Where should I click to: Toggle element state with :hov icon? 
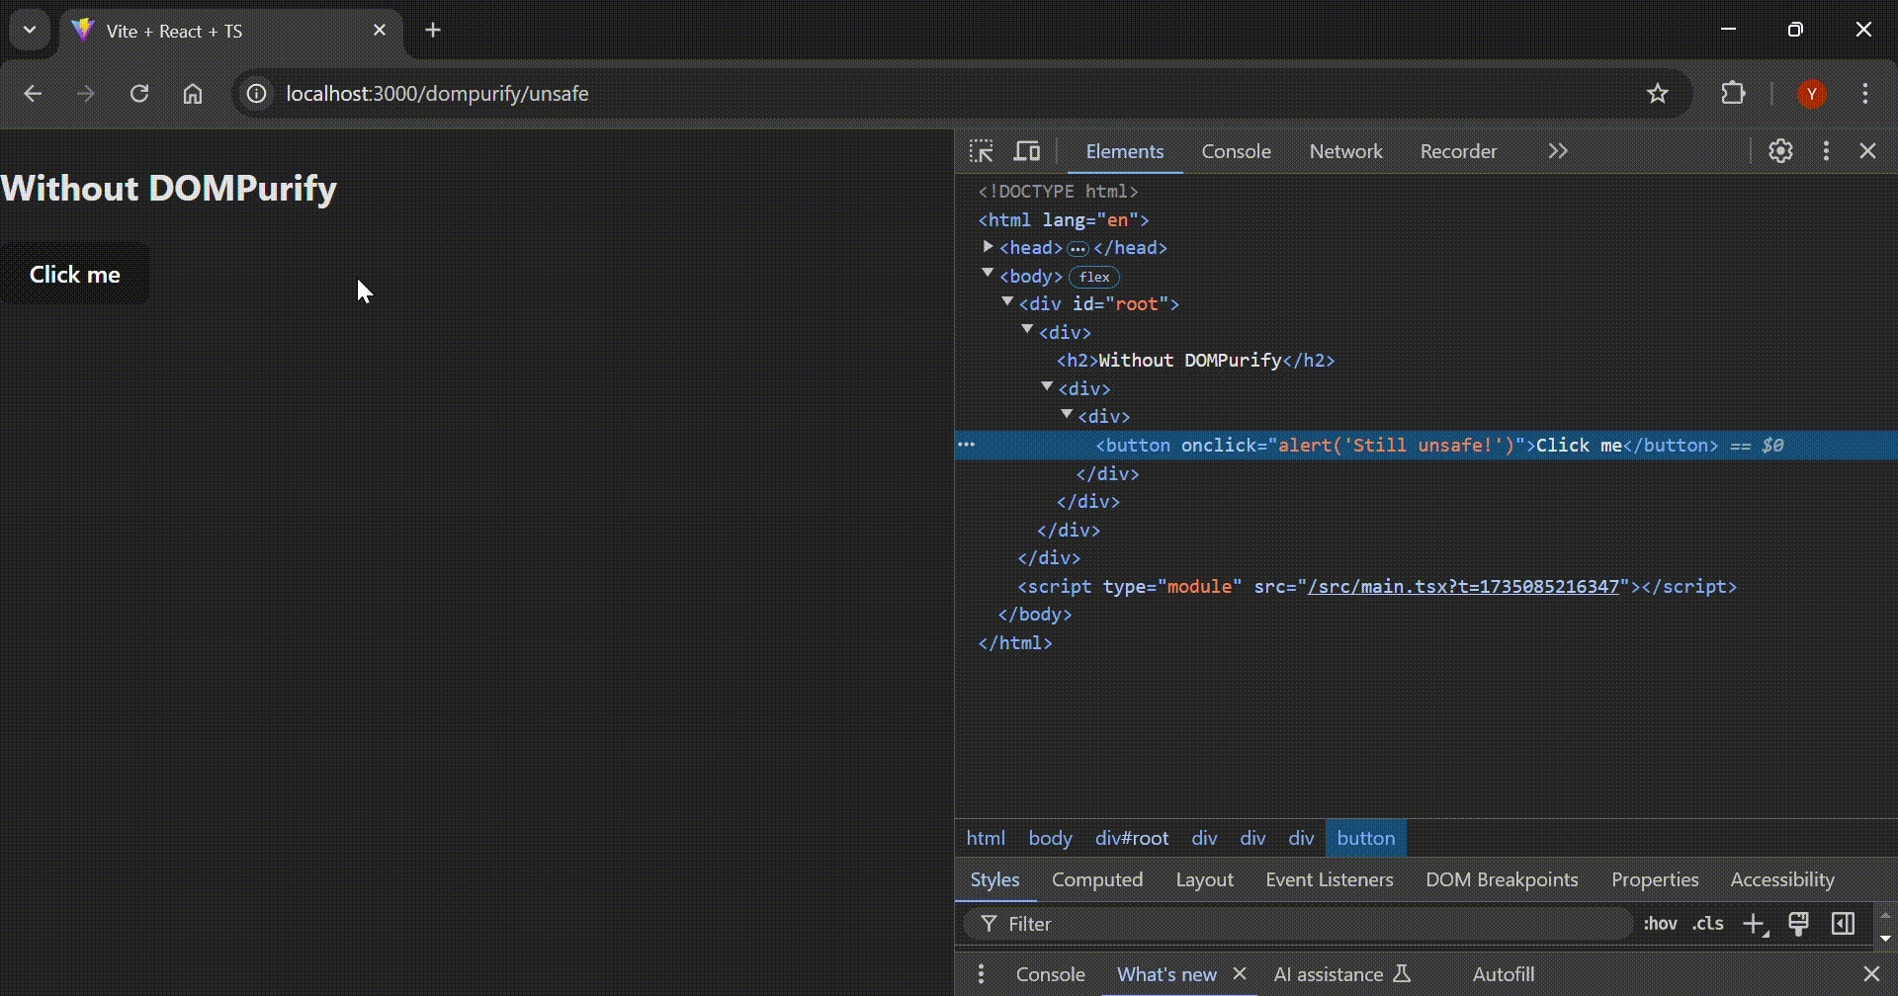[x=1662, y=923]
